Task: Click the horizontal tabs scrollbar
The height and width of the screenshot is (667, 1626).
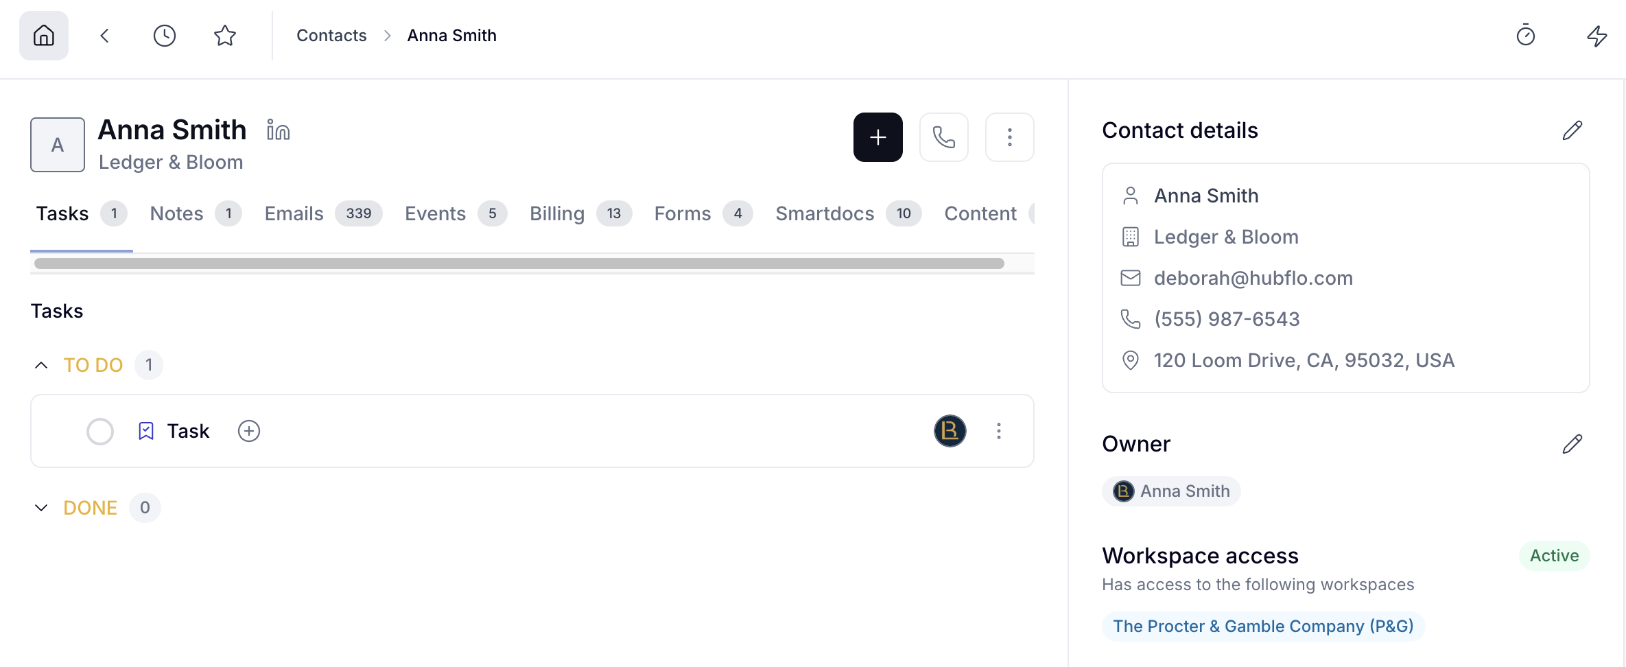Action: point(519,264)
